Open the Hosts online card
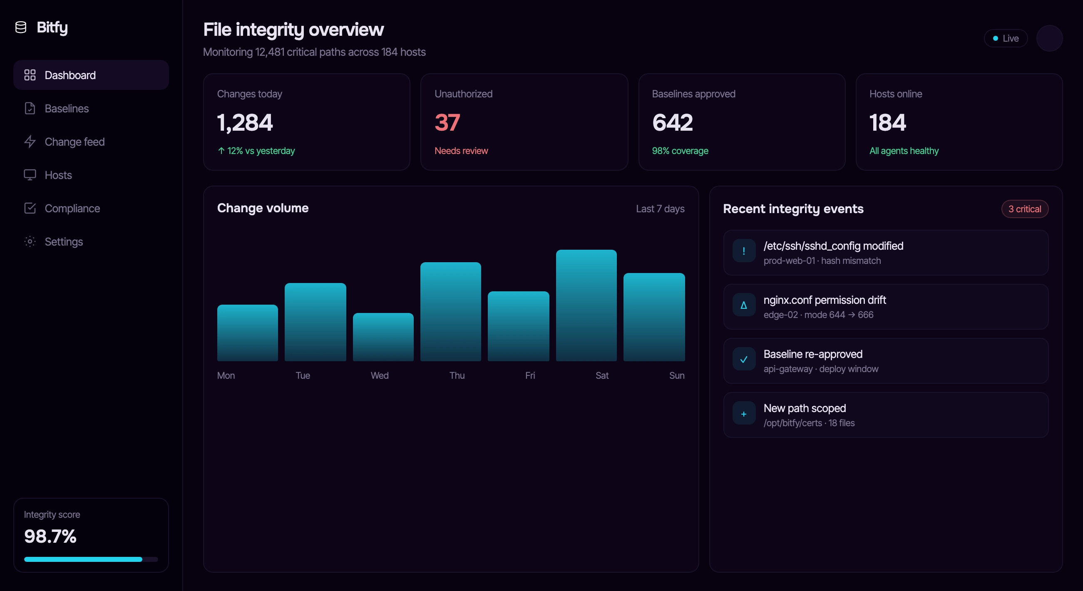The height and width of the screenshot is (591, 1083). point(959,122)
